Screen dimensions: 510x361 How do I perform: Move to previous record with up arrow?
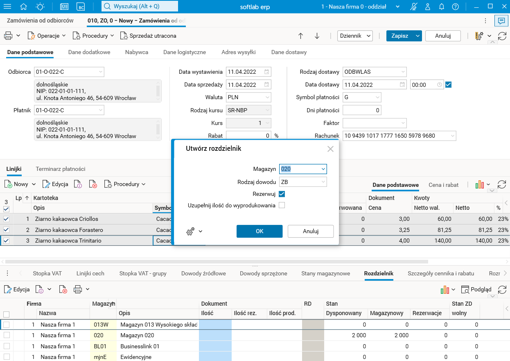[300, 36]
